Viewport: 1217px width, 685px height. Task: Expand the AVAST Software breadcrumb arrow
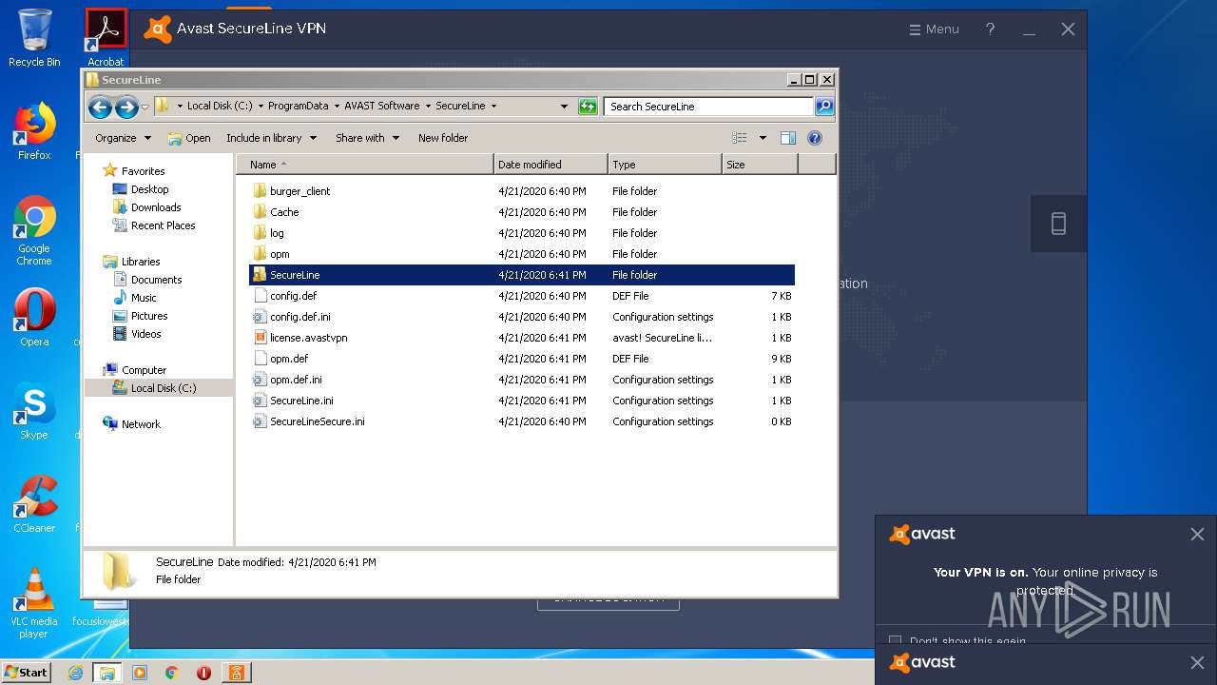[x=428, y=106]
